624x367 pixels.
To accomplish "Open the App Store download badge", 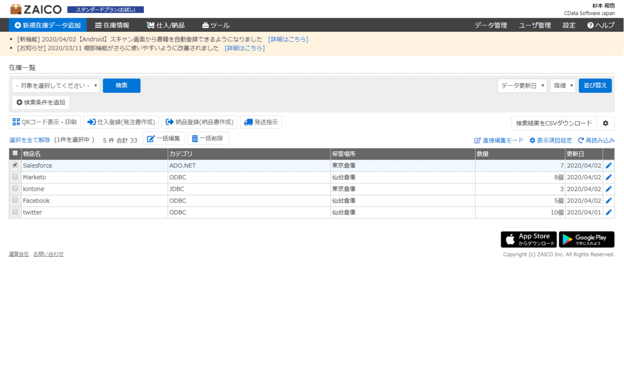I will click(x=529, y=240).
